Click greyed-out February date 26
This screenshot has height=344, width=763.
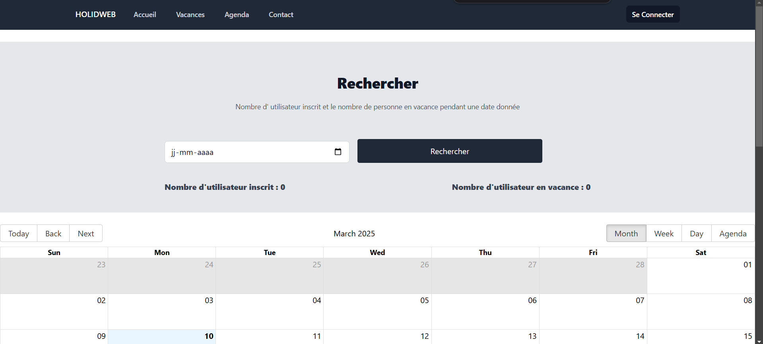point(425,265)
